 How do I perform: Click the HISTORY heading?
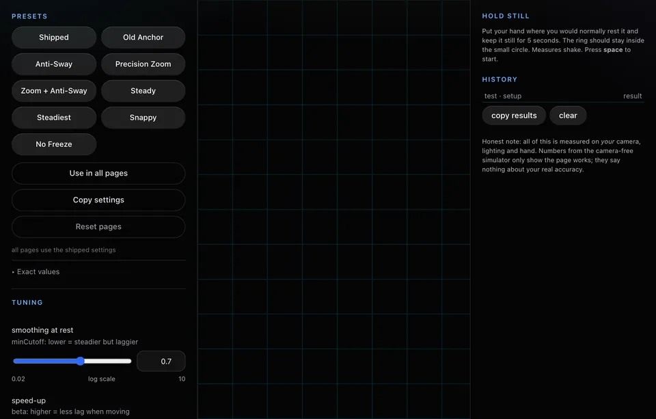click(x=500, y=79)
